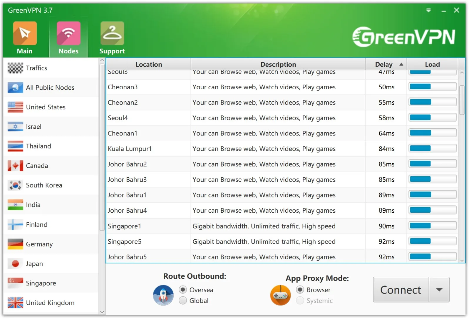
Task: Open the Connect button dropdown arrow
Action: click(x=439, y=290)
